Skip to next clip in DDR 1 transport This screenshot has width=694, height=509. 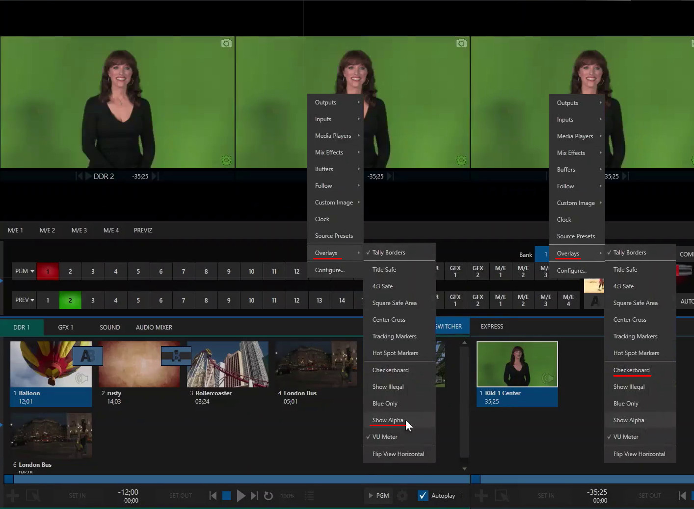pyautogui.click(x=254, y=496)
